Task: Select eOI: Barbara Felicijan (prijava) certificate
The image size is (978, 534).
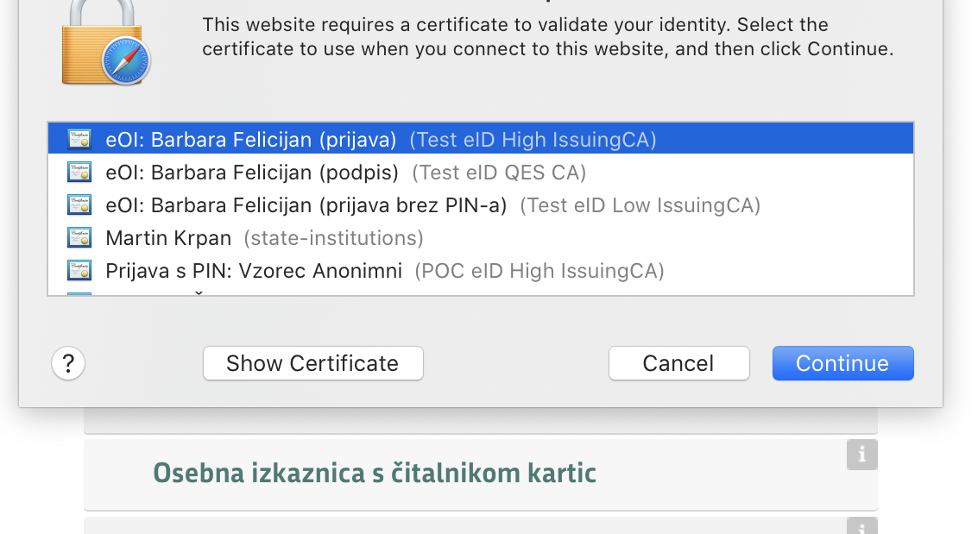Action: tap(481, 139)
